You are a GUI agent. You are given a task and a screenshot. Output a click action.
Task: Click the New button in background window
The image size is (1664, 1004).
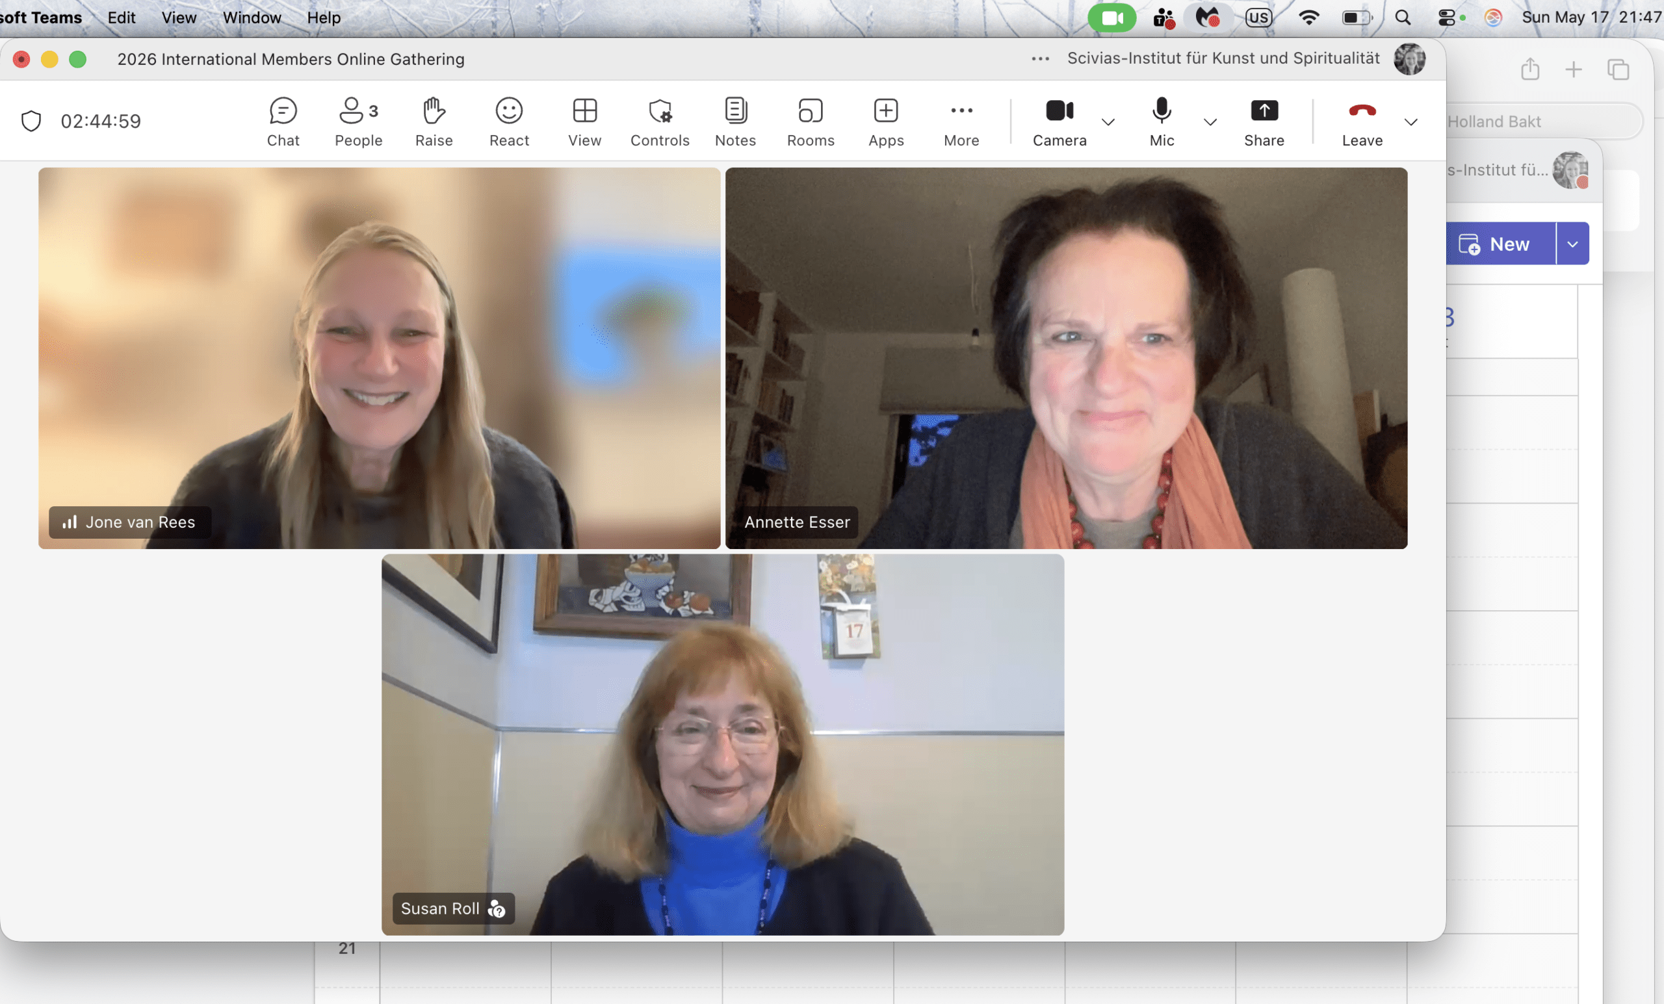tap(1501, 244)
